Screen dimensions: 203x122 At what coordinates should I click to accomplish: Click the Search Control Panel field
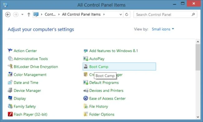165,14
